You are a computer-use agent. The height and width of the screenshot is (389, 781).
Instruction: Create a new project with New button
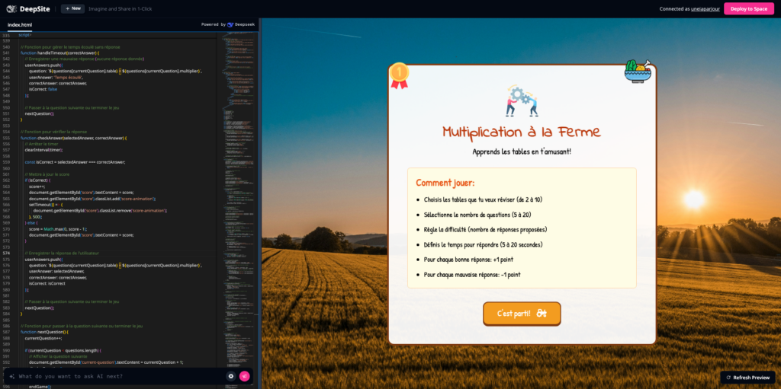click(72, 8)
